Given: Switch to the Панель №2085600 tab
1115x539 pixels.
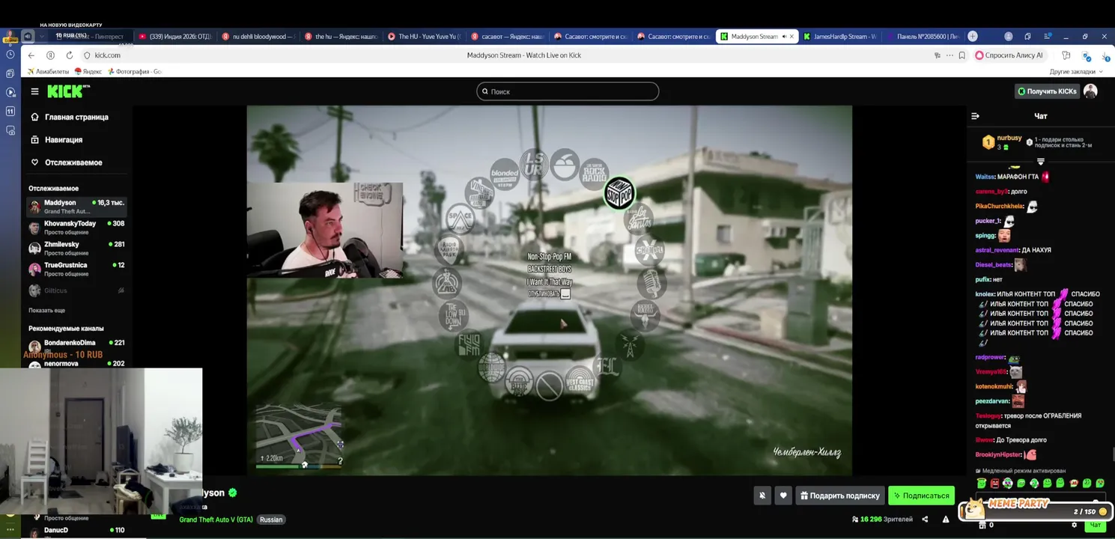Looking at the screenshot, I should coord(922,36).
